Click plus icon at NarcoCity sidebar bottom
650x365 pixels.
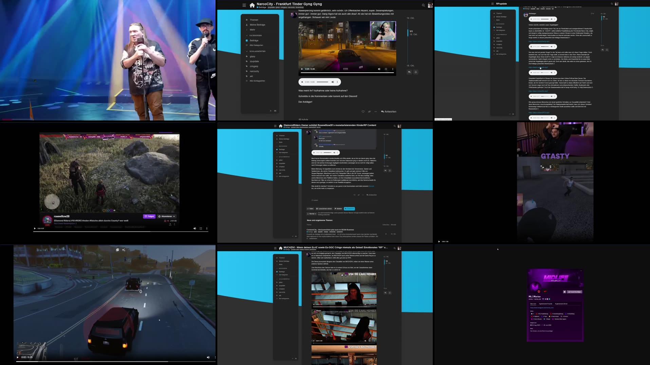tap(271, 111)
